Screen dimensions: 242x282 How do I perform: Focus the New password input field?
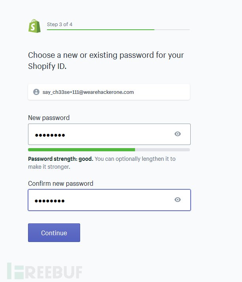click(x=109, y=134)
